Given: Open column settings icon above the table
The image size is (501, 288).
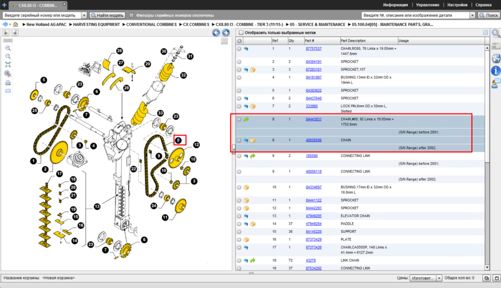Looking at the screenshot, I should click(485, 33).
